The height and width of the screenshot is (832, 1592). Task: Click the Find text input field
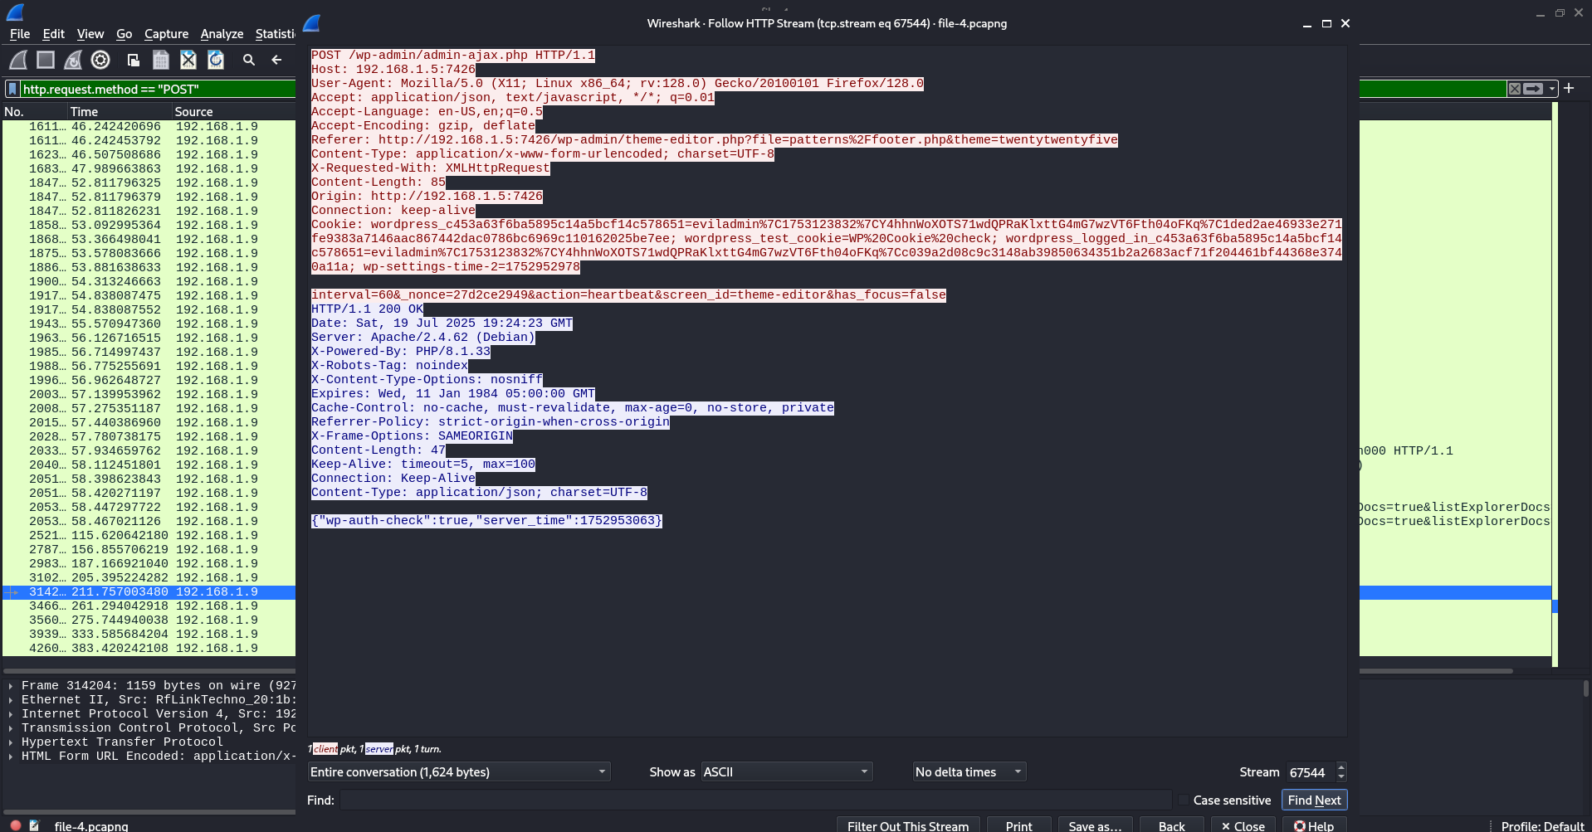(x=755, y=800)
